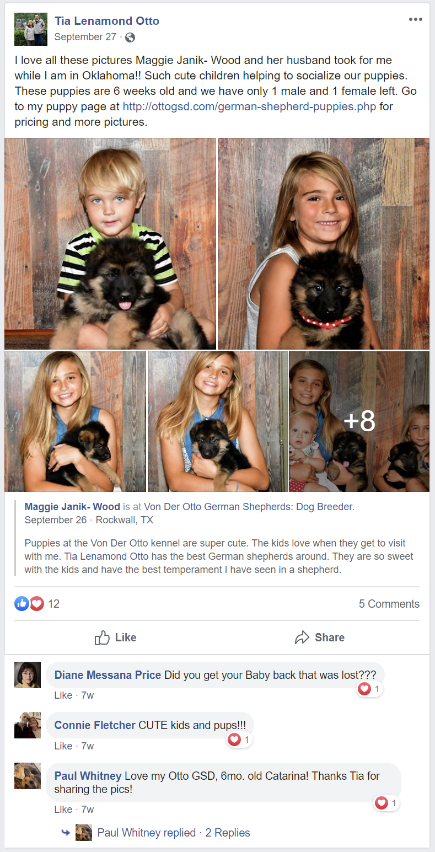Like Connie Fletcher's comment
Viewport: 435px width, 852px height.
[x=63, y=746]
